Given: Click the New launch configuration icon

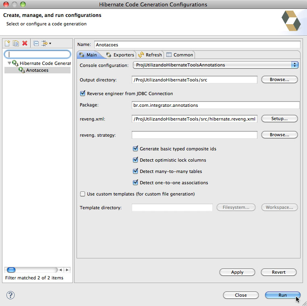Looking at the screenshot, I should (7, 43).
